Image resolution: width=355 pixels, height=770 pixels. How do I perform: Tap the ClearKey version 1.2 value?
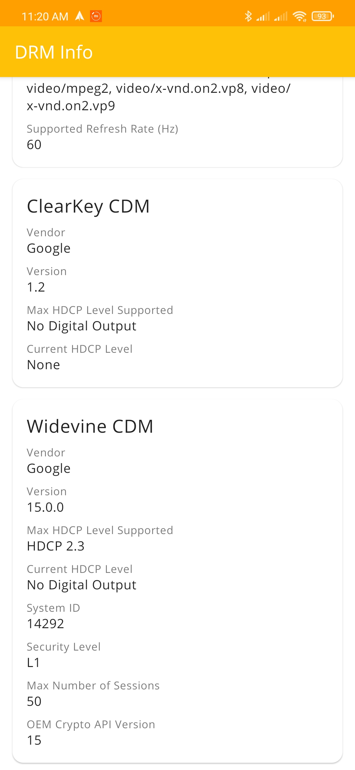[x=36, y=287]
